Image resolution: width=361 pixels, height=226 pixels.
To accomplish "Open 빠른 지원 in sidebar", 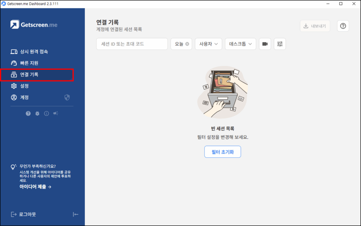I will click(x=25, y=63).
